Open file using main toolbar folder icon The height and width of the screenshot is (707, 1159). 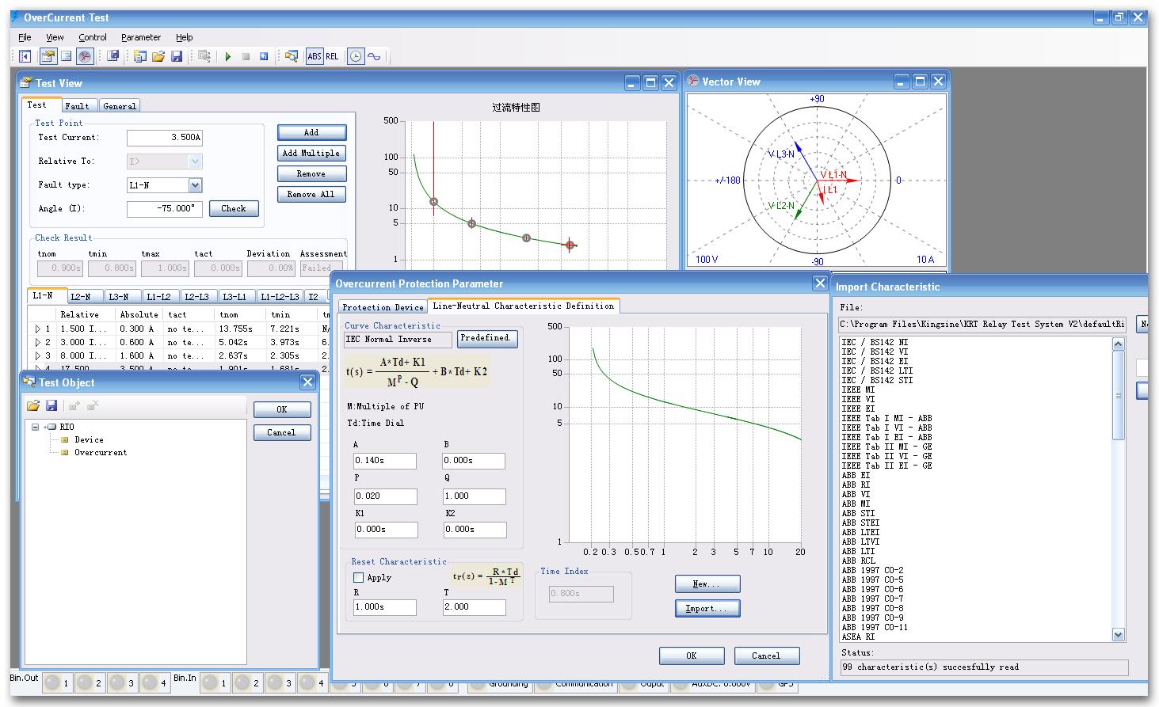tap(158, 57)
